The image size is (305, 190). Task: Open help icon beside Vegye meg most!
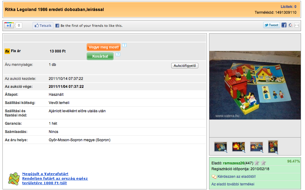point(124,45)
